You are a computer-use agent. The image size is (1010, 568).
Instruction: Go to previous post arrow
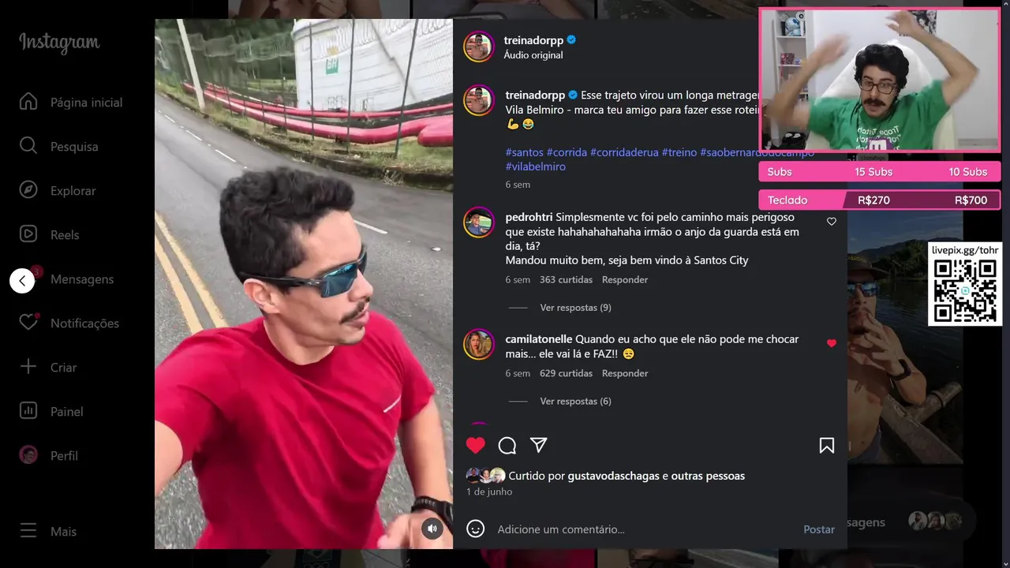click(22, 280)
